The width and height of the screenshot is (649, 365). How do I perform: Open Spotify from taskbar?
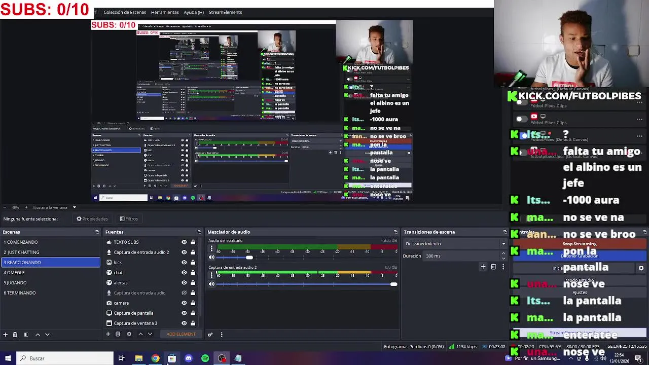(x=205, y=358)
